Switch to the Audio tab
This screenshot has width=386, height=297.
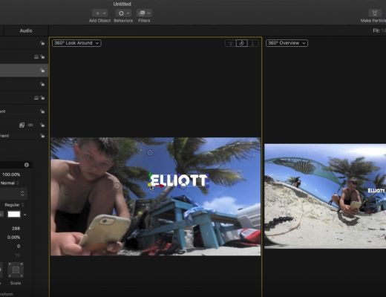[26, 30]
